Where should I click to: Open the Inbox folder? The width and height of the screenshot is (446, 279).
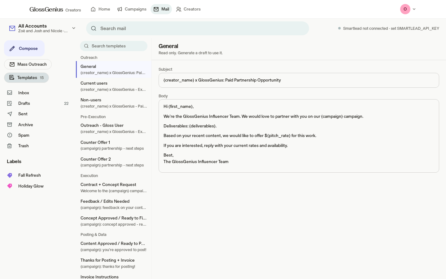pyautogui.click(x=38, y=93)
